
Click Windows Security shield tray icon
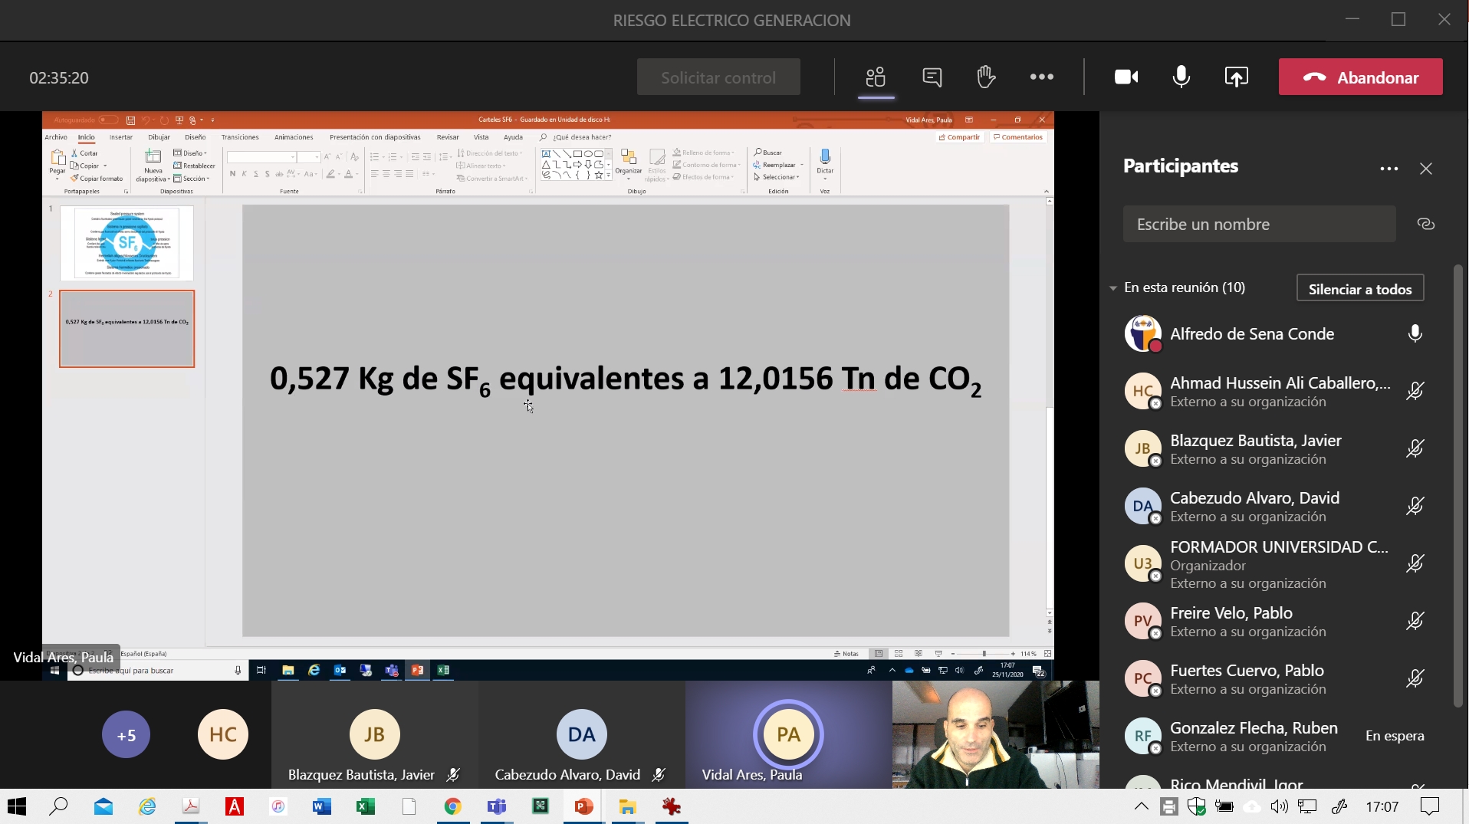click(1196, 806)
